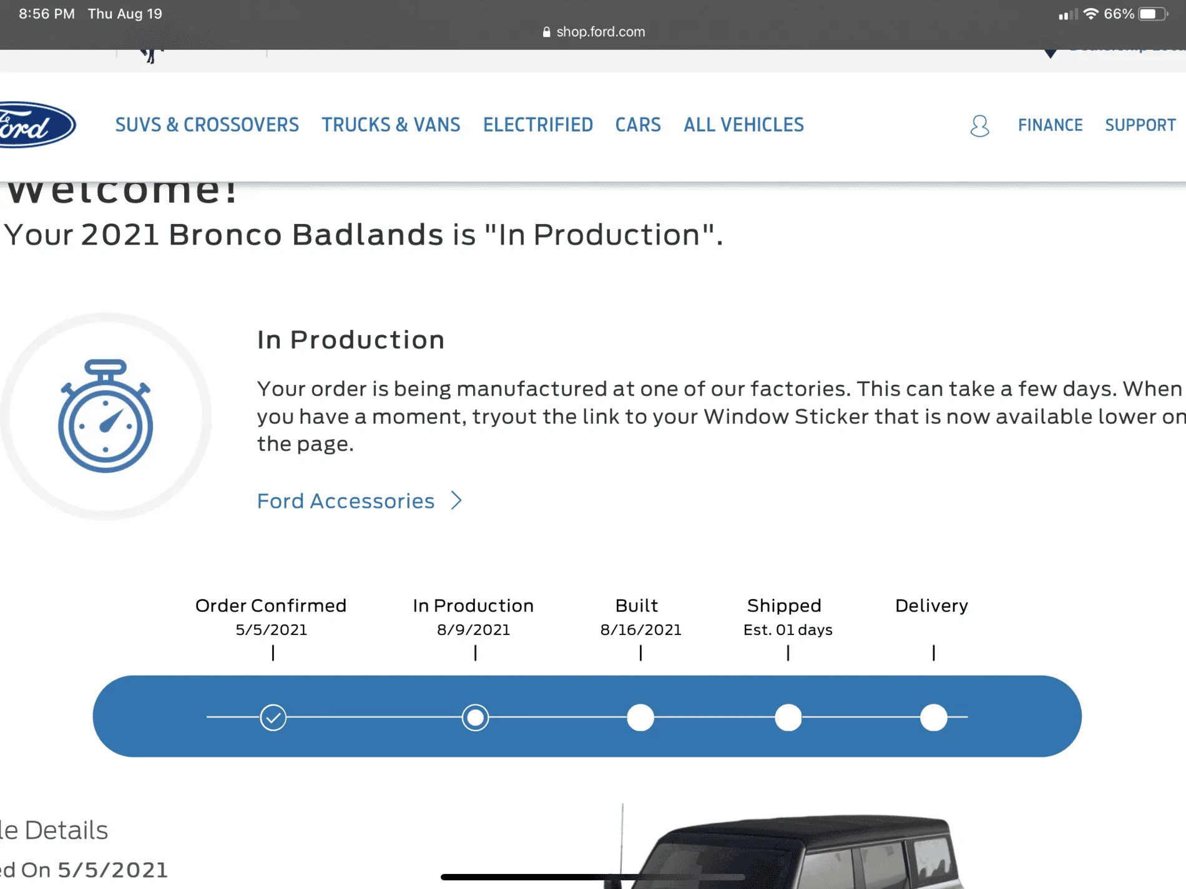Click the lock icon beside shop.ford.com
The height and width of the screenshot is (889, 1186).
546,32
